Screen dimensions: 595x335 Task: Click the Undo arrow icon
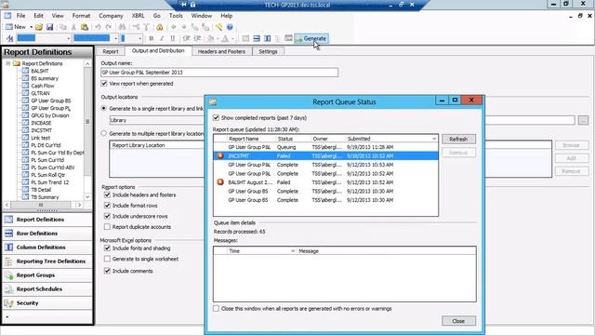98,27
